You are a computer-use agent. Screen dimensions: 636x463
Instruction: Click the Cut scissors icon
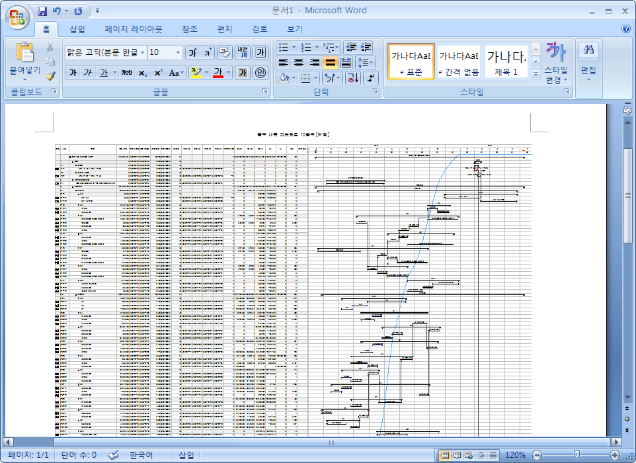click(50, 47)
